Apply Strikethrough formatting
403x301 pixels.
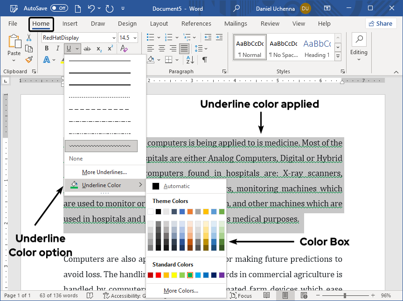coord(87,49)
